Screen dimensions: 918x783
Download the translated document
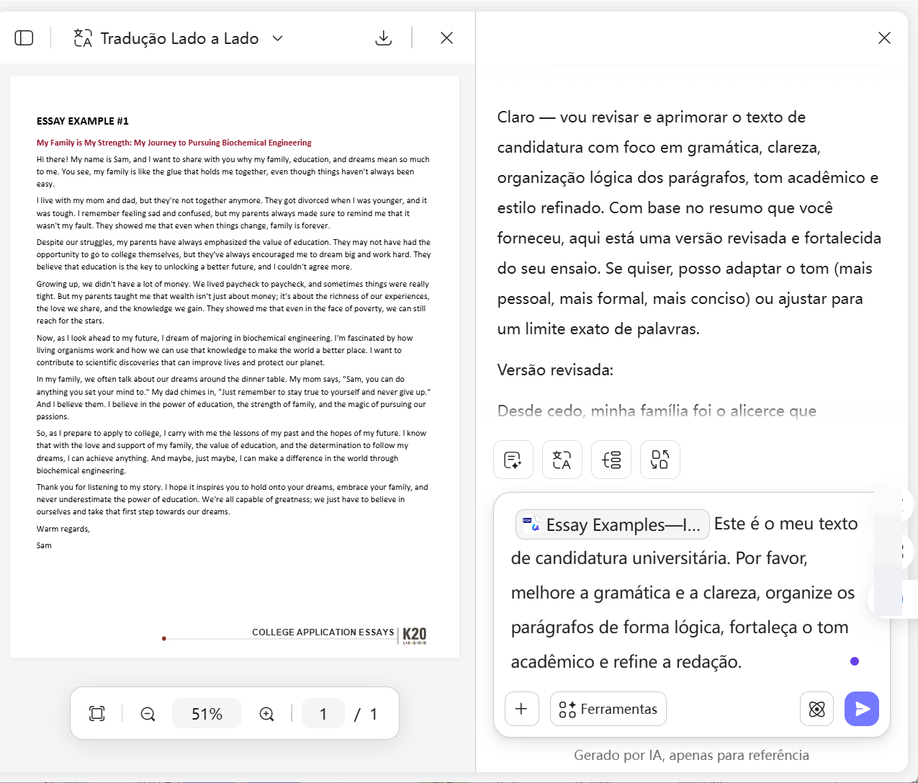pos(384,38)
